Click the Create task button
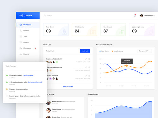This screenshot has height=118, width=158. (85, 51)
